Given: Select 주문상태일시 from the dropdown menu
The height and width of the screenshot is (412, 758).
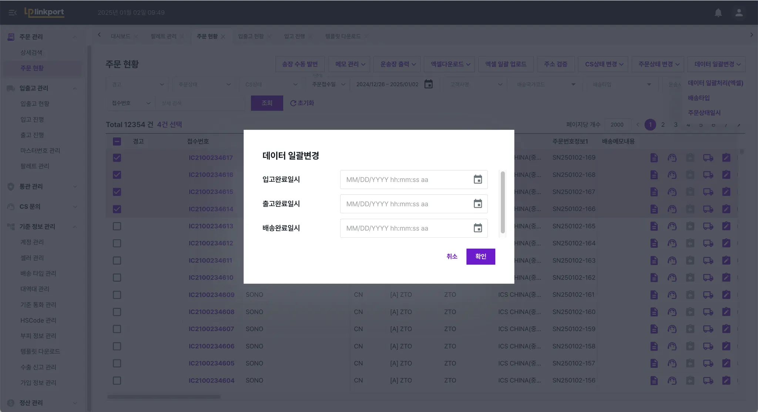Looking at the screenshot, I should coord(704,113).
